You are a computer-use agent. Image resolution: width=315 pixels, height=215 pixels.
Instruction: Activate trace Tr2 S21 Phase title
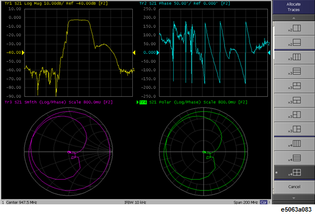click(184, 3)
